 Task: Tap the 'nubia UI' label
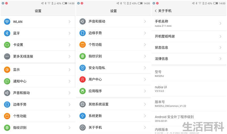point(161,87)
